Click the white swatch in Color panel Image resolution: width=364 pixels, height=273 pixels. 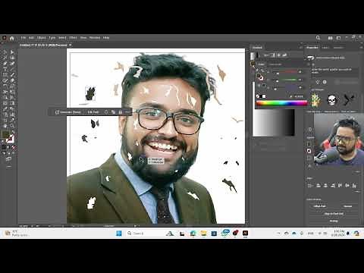[x=264, y=96]
